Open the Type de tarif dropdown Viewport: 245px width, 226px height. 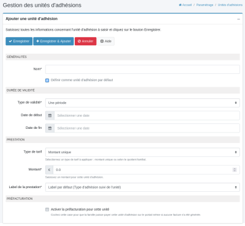click(143, 152)
